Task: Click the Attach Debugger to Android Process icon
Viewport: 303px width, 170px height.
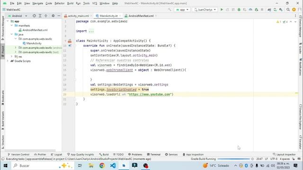Action: (257, 9)
